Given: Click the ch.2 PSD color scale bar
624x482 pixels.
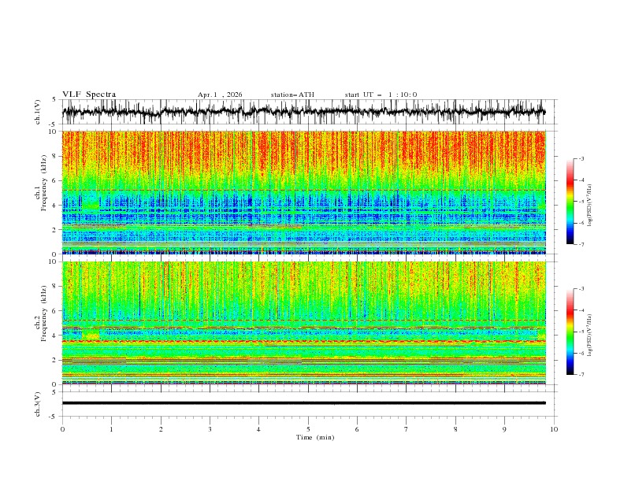Looking at the screenshot, I should (x=570, y=332).
